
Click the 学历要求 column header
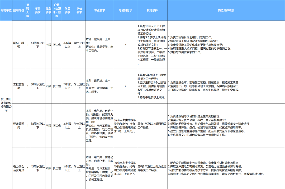(68, 10)
